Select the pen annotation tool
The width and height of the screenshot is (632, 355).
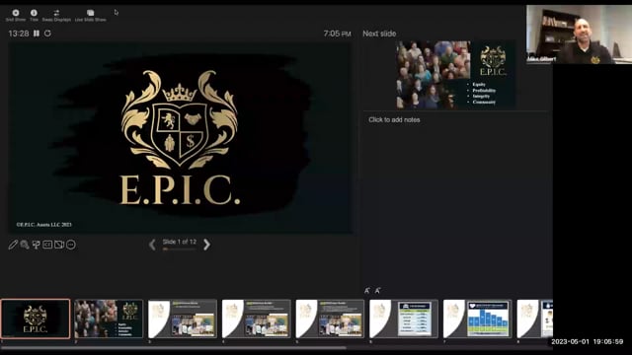pos(13,245)
